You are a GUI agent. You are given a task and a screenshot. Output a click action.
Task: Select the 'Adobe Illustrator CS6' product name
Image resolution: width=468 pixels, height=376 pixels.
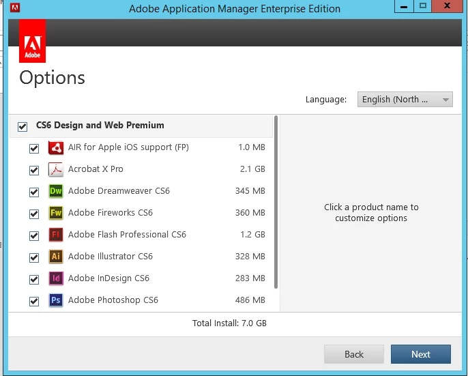[x=110, y=257]
